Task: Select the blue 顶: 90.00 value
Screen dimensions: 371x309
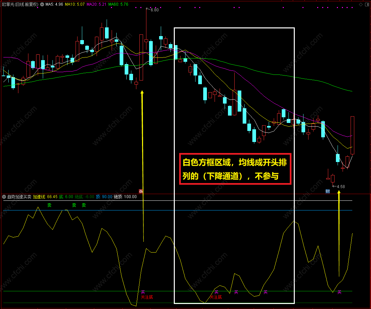Action: click(104, 197)
